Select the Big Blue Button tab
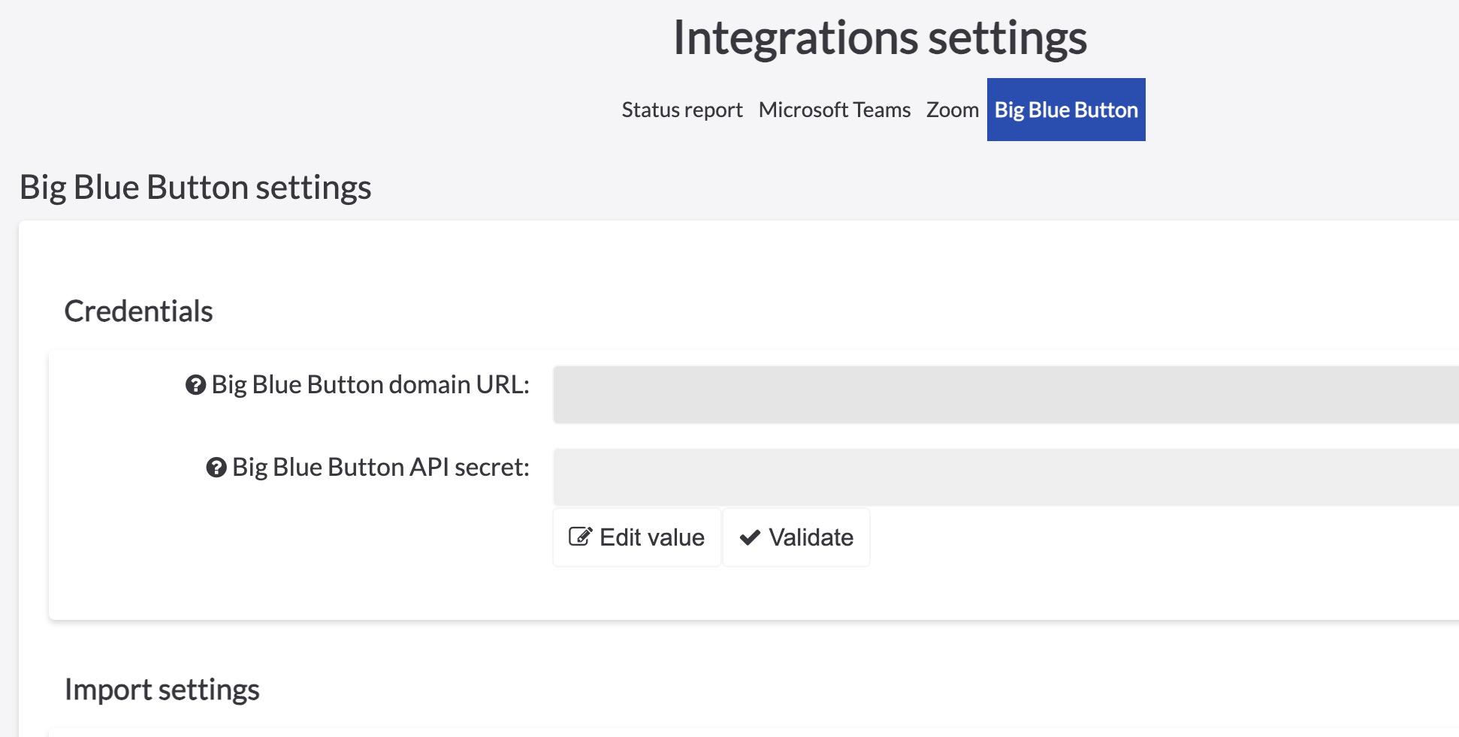Viewport: 1459px width, 737px height. click(1066, 110)
